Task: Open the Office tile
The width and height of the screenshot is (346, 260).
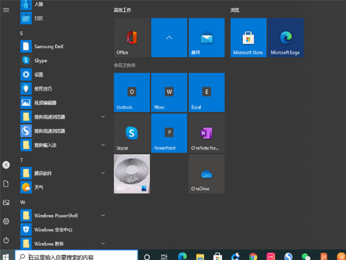Action: (x=131, y=38)
